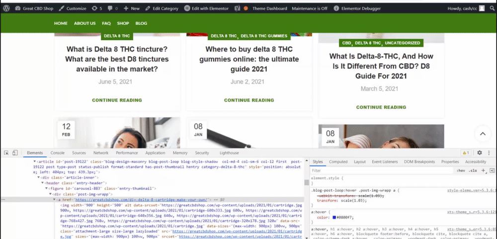Switch to the Application tab

pyautogui.click(x=155, y=153)
